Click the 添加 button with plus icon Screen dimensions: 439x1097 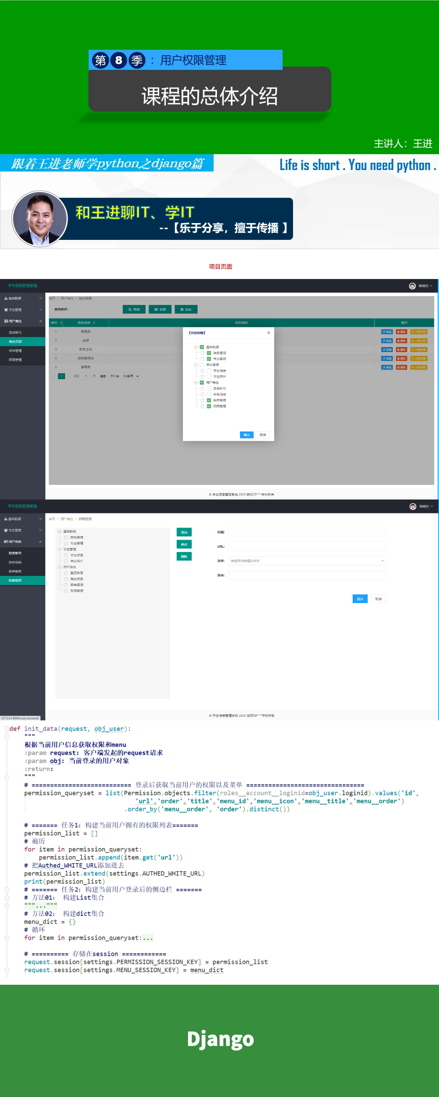click(186, 309)
